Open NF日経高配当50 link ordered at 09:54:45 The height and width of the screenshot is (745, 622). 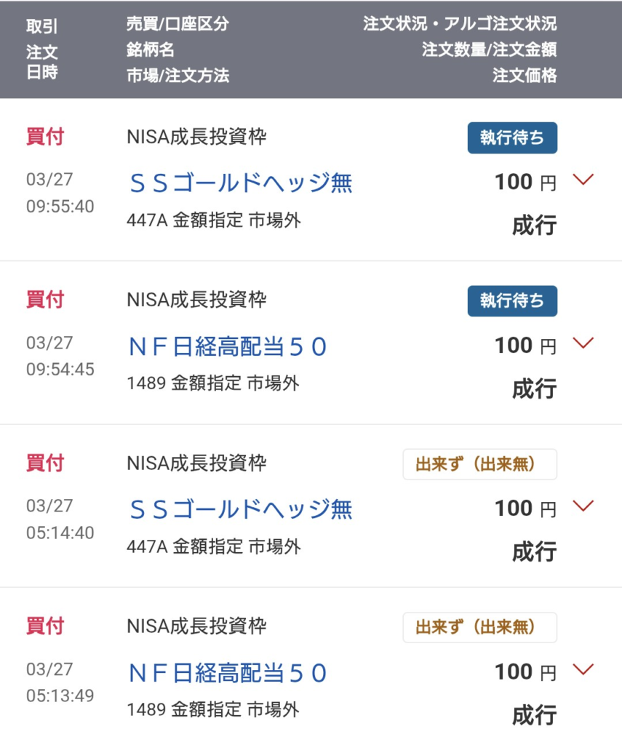click(228, 347)
